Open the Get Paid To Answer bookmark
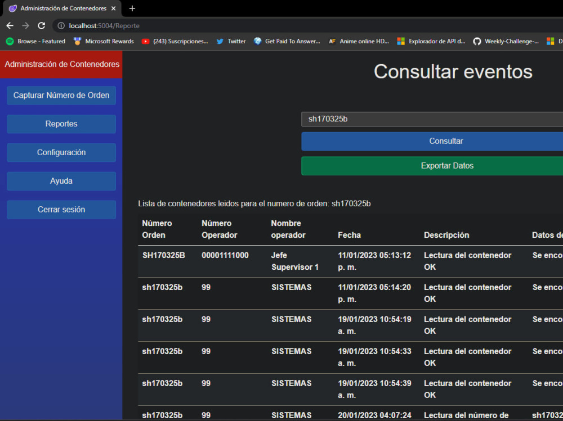 point(287,41)
